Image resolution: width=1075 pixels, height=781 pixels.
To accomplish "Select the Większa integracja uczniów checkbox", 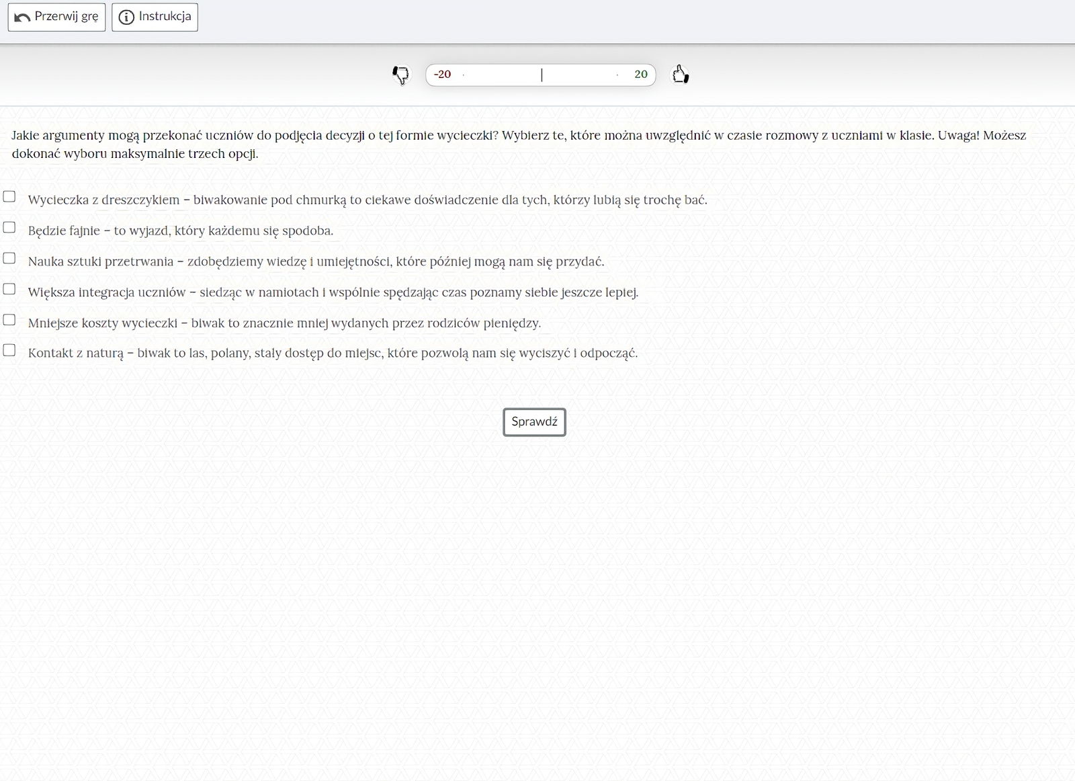I will (9, 289).
